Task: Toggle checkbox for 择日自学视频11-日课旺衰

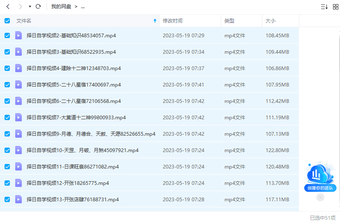Action: 7,167
